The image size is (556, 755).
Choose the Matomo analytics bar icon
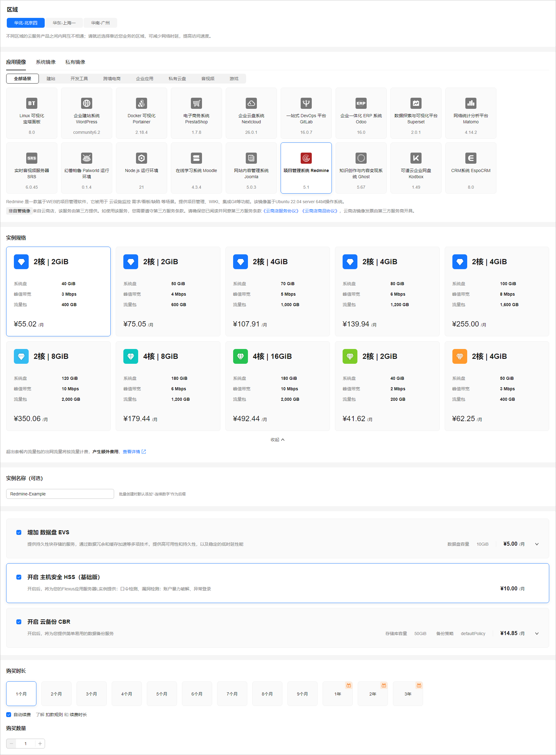pyautogui.click(x=471, y=103)
